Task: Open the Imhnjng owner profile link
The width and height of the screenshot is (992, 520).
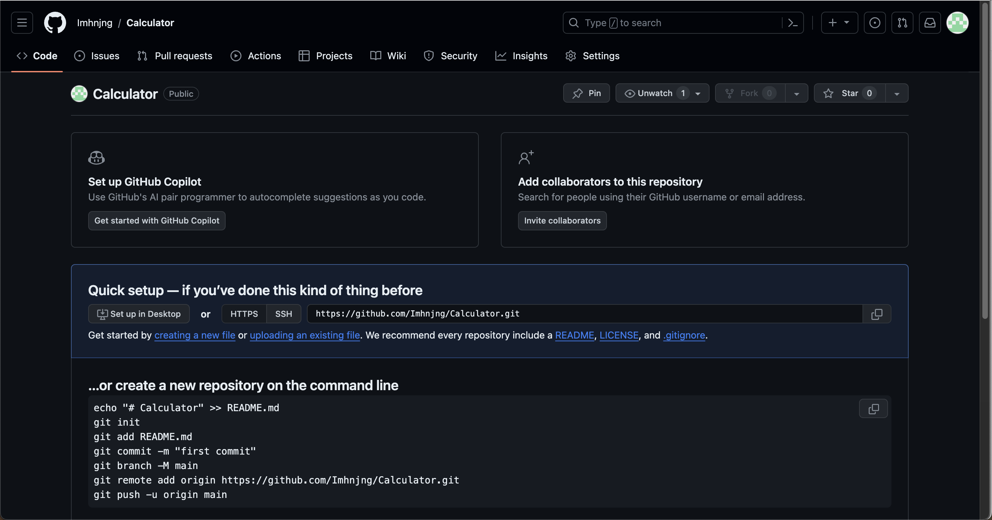Action: 95,23
